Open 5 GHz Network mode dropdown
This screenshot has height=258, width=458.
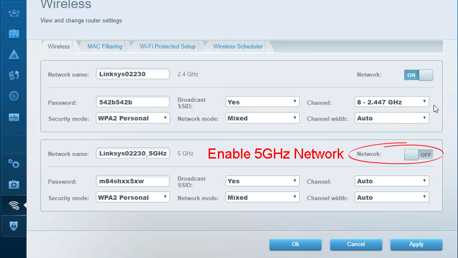pyautogui.click(x=262, y=197)
